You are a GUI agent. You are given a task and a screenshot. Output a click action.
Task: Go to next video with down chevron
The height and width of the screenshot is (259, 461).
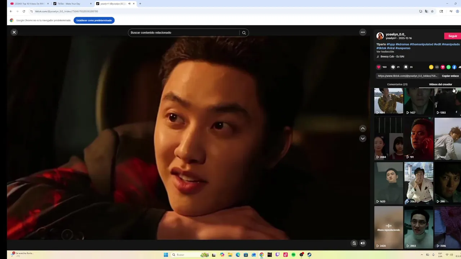363,138
